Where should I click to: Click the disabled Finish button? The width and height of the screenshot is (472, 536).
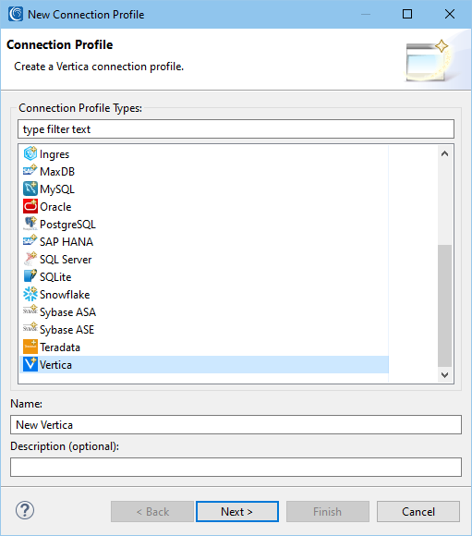328,512
